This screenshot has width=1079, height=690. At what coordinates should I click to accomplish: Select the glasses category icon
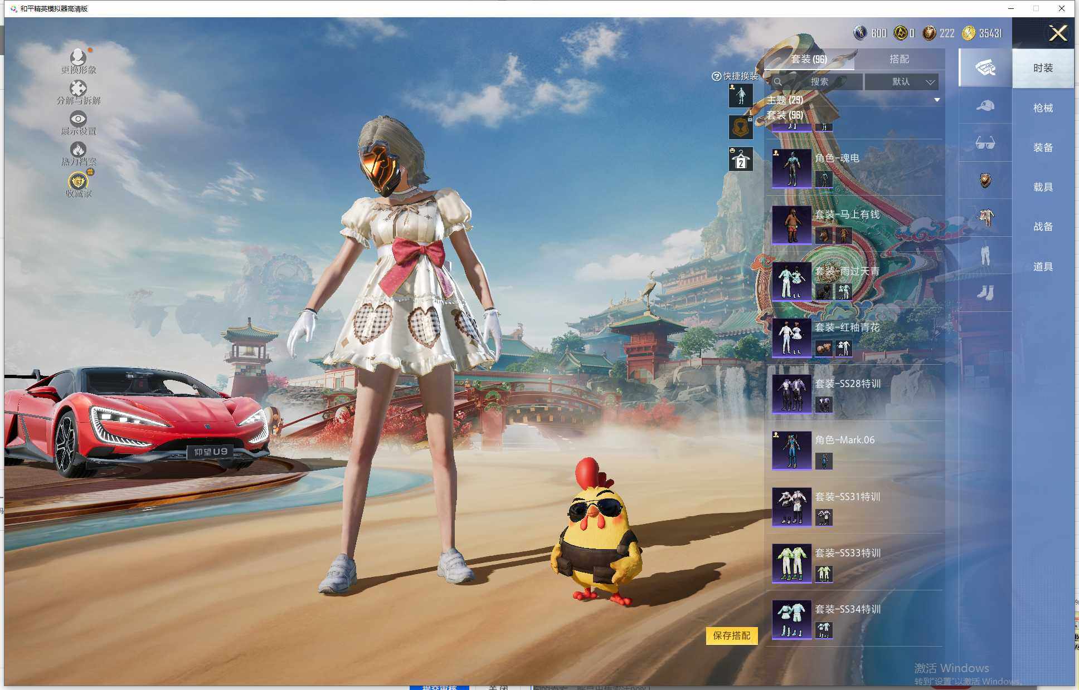click(x=985, y=143)
